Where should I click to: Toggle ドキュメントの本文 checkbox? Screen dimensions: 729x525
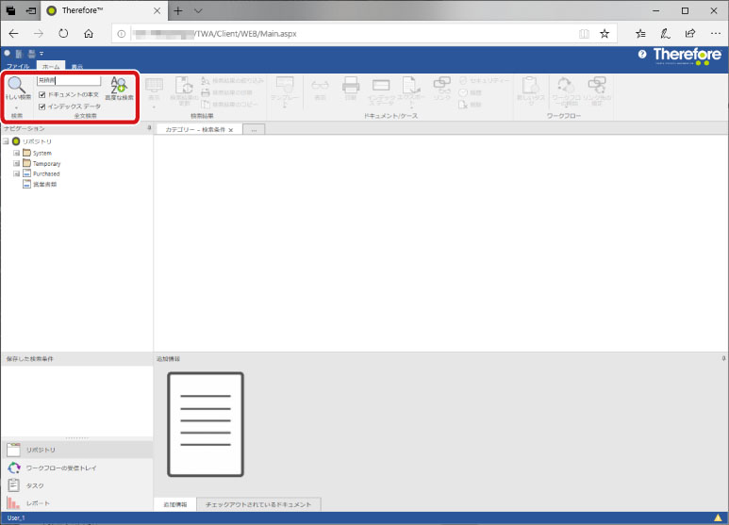41,95
